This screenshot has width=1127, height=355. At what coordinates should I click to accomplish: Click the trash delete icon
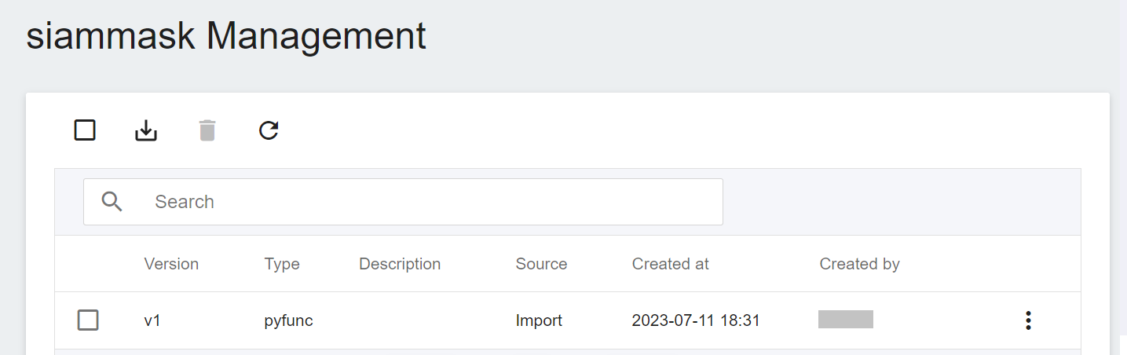[x=207, y=130]
